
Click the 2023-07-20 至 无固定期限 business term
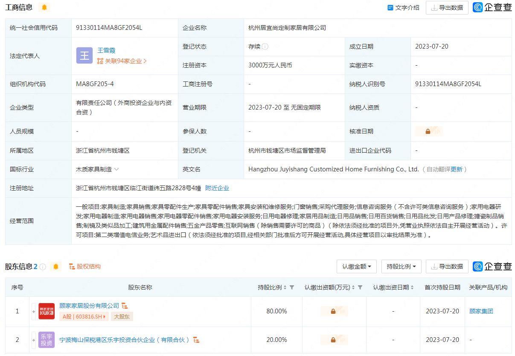tap(285, 107)
